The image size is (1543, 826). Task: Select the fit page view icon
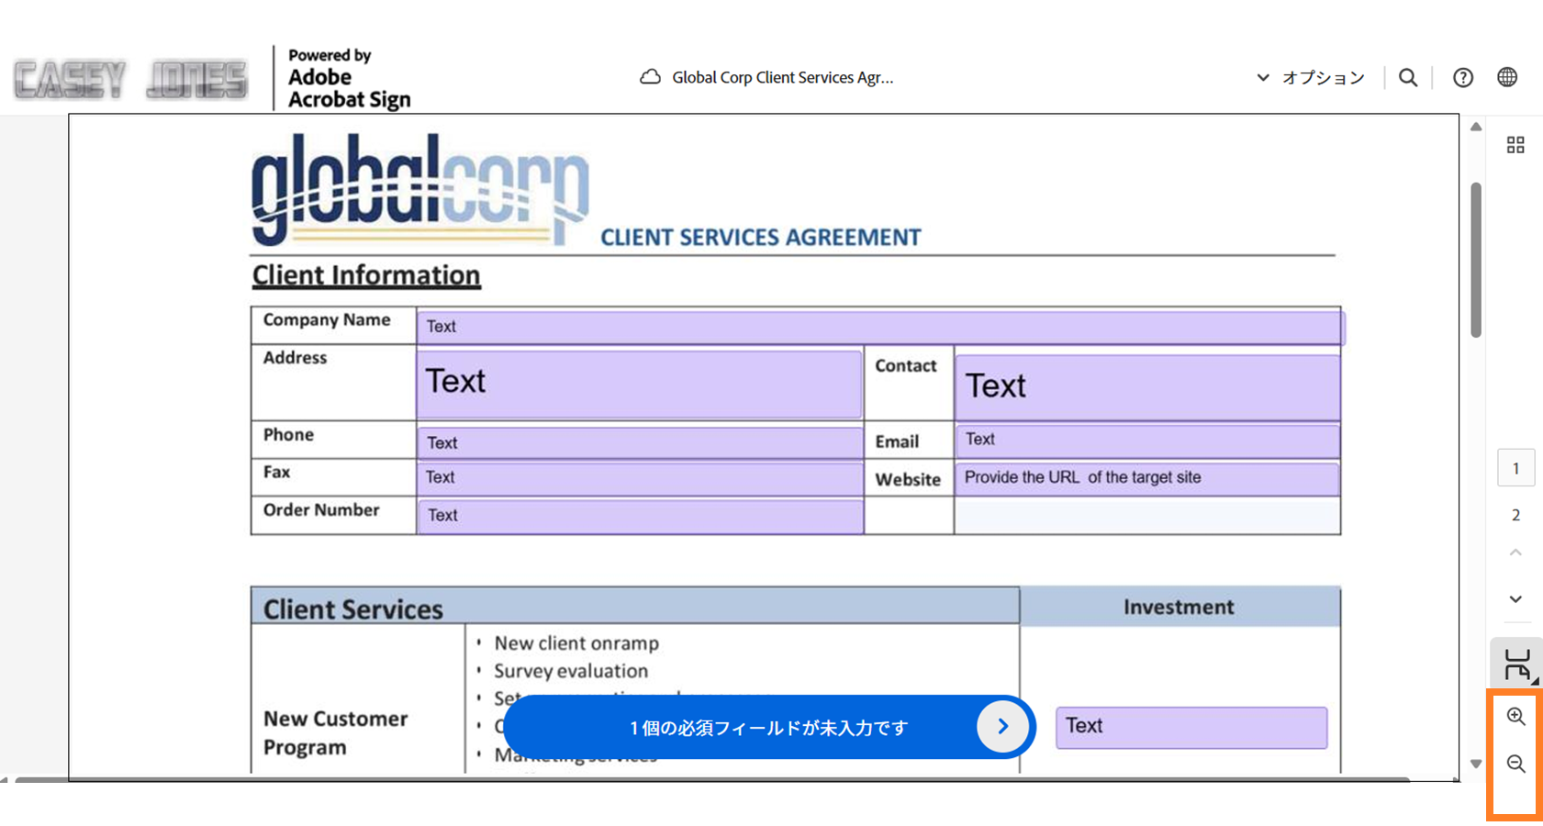tap(1516, 664)
